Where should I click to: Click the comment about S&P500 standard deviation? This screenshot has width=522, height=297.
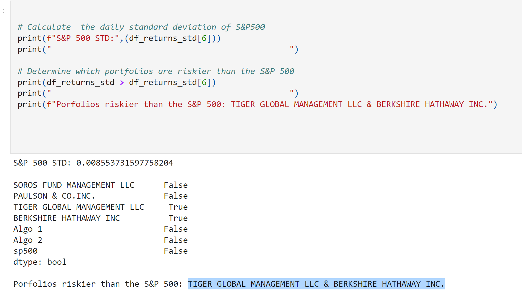(141, 27)
